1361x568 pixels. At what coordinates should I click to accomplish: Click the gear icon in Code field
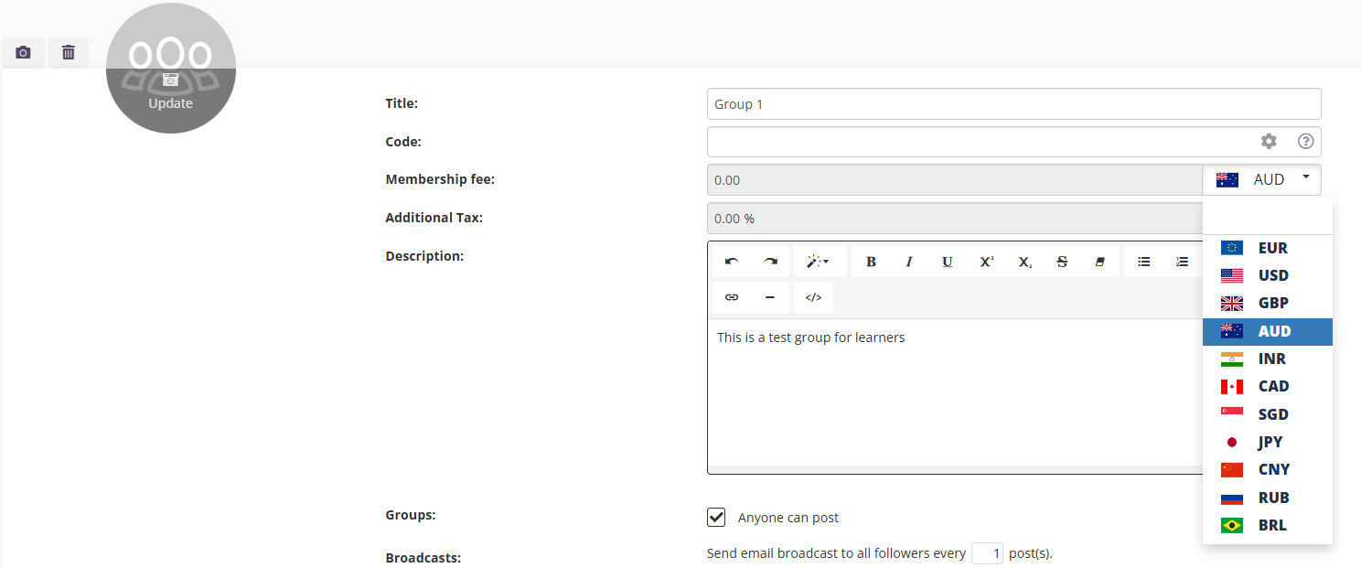click(x=1269, y=141)
